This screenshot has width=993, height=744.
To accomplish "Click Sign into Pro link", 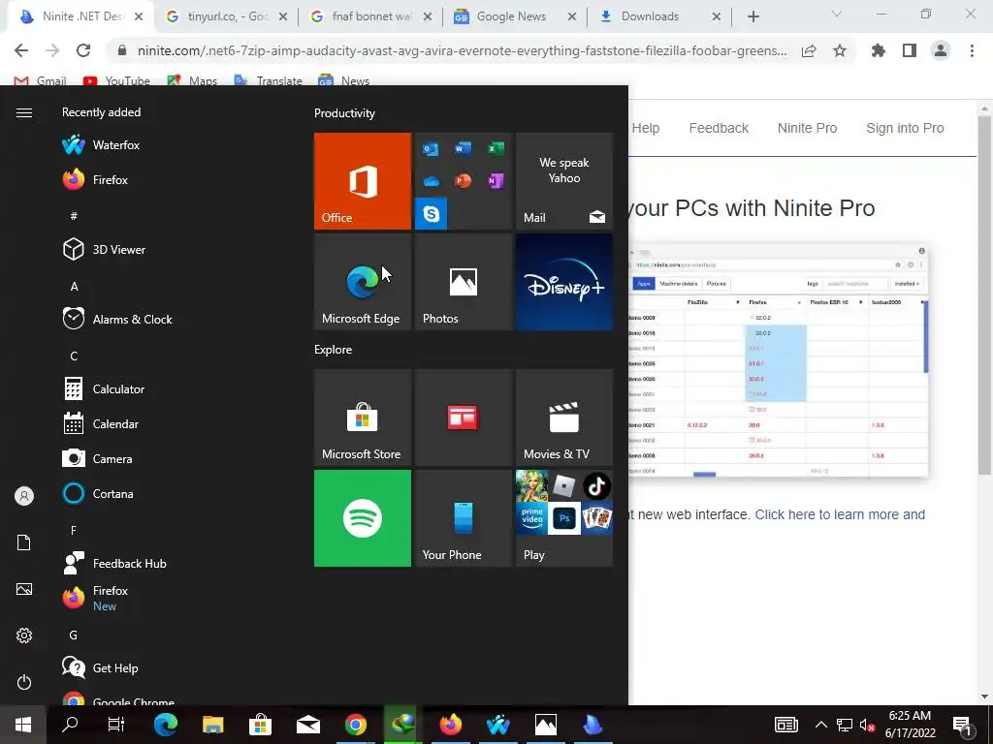I will click(x=905, y=128).
